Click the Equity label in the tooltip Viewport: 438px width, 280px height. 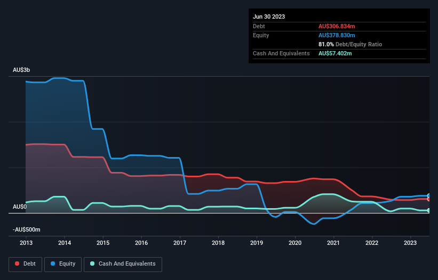(261, 35)
